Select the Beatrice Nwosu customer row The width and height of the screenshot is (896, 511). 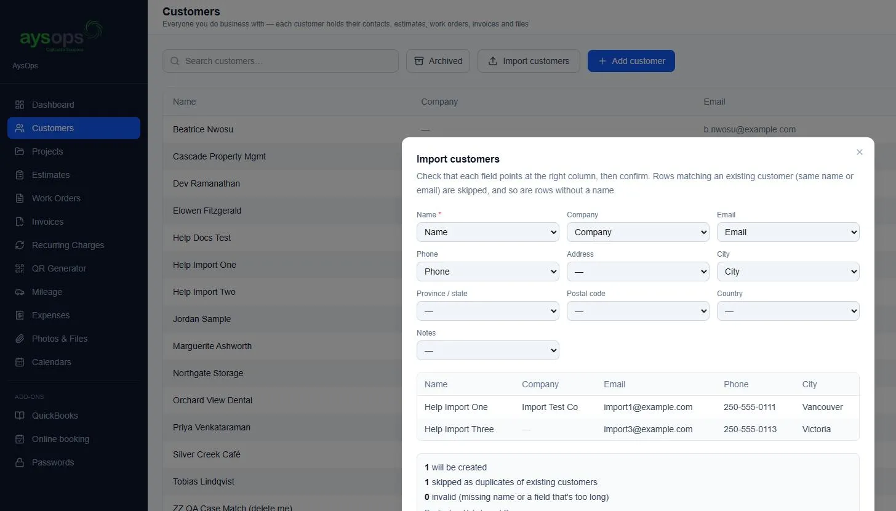[529, 129]
